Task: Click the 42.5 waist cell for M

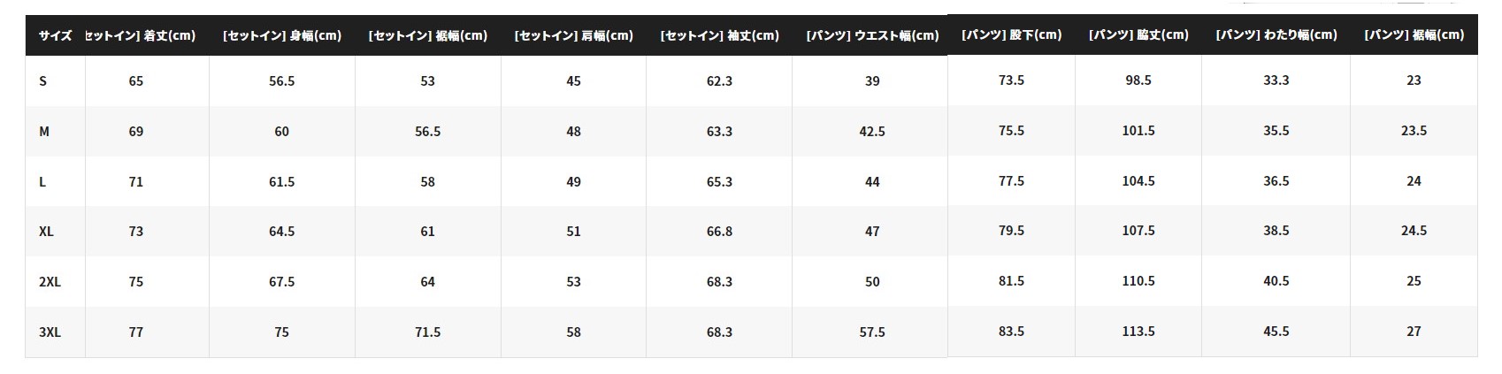Action: (872, 132)
